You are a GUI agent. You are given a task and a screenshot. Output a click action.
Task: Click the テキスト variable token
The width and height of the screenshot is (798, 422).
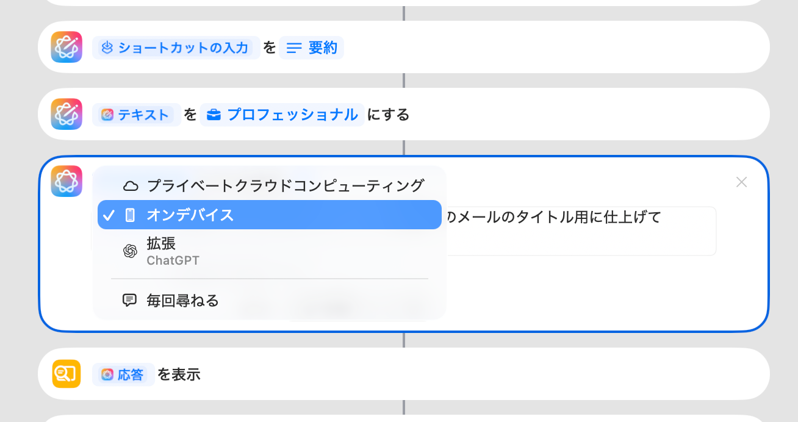click(136, 115)
